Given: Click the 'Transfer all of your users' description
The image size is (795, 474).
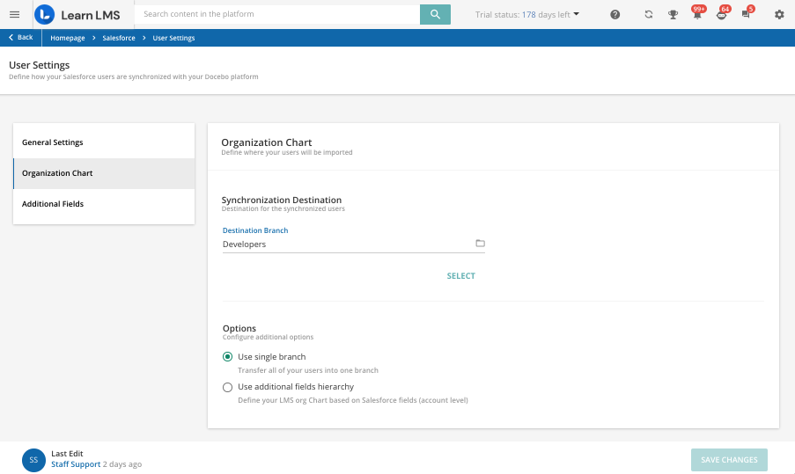Looking at the screenshot, I should pyautogui.click(x=308, y=370).
